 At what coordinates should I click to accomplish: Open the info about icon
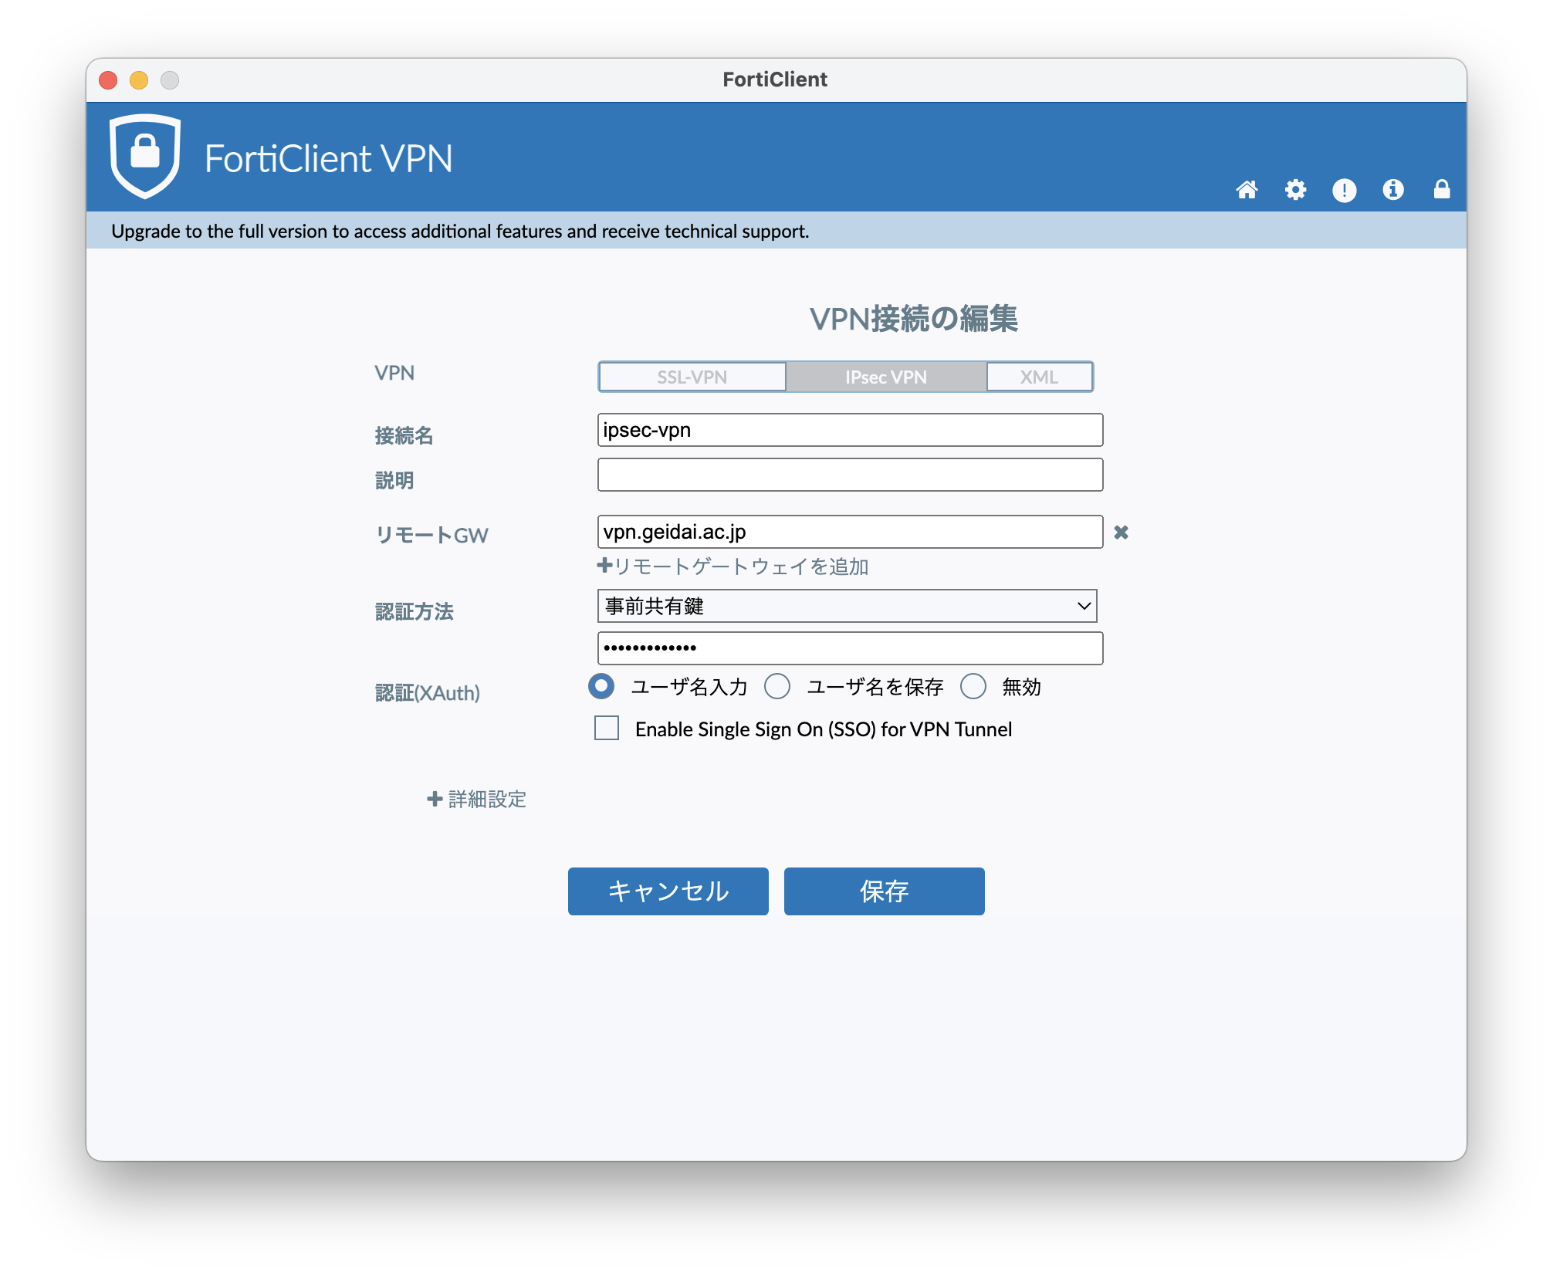(1392, 190)
